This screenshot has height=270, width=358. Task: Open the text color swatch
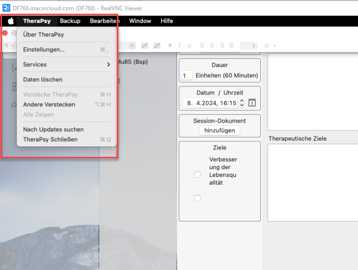pos(144,46)
